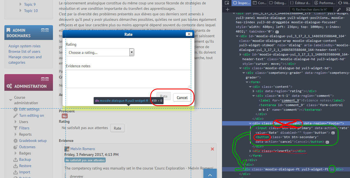Viewport: 350px width, 178px height.
Task: Expand the data-region="rating" div node
Action: click(x=254, y=91)
